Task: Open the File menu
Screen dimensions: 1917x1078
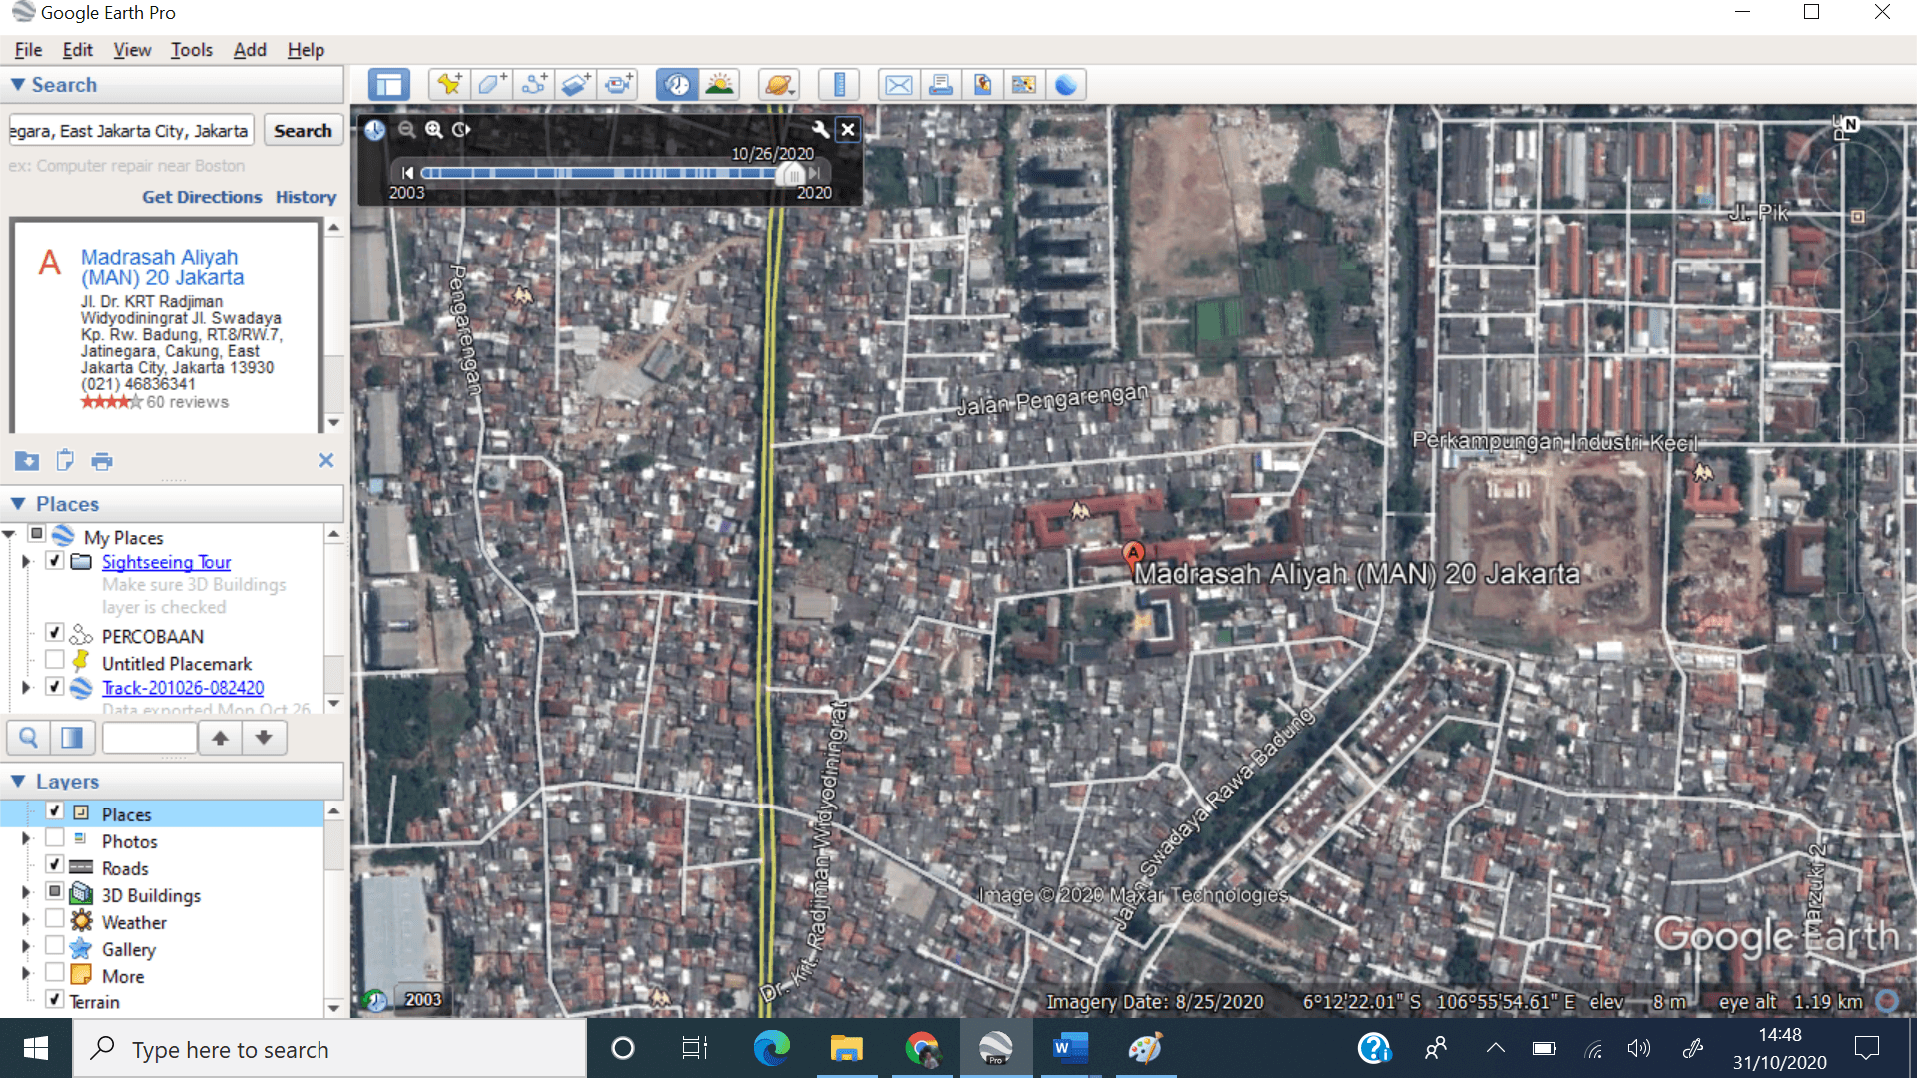Action: [28, 50]
